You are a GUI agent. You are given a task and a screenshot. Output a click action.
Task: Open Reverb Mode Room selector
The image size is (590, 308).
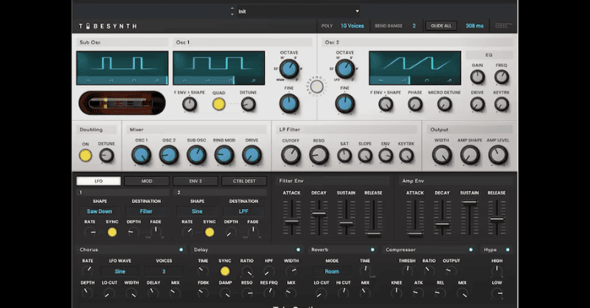332,271
